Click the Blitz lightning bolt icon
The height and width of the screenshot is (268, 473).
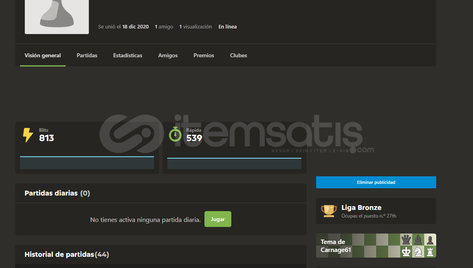click(x=28, y=135)
